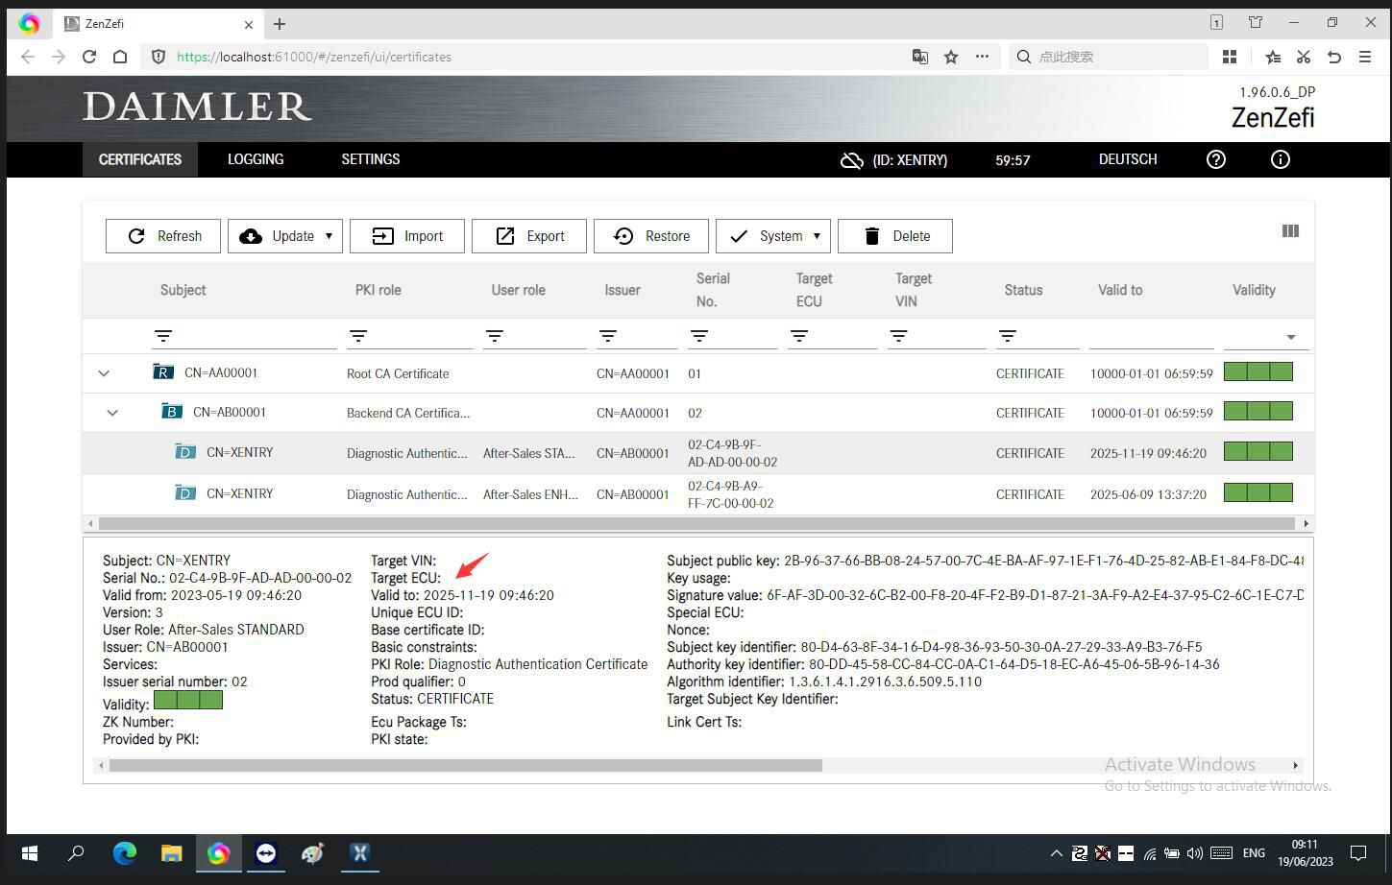This screenshot has width=1392, height=885.
Task: Click the 'D' icon of After-Sales STA... row
Action: 184,452
